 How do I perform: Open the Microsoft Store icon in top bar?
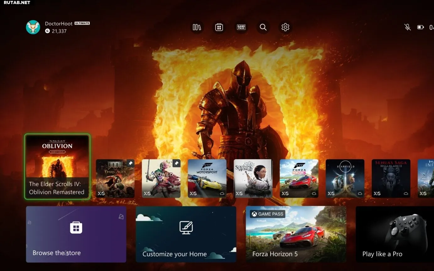219,27
